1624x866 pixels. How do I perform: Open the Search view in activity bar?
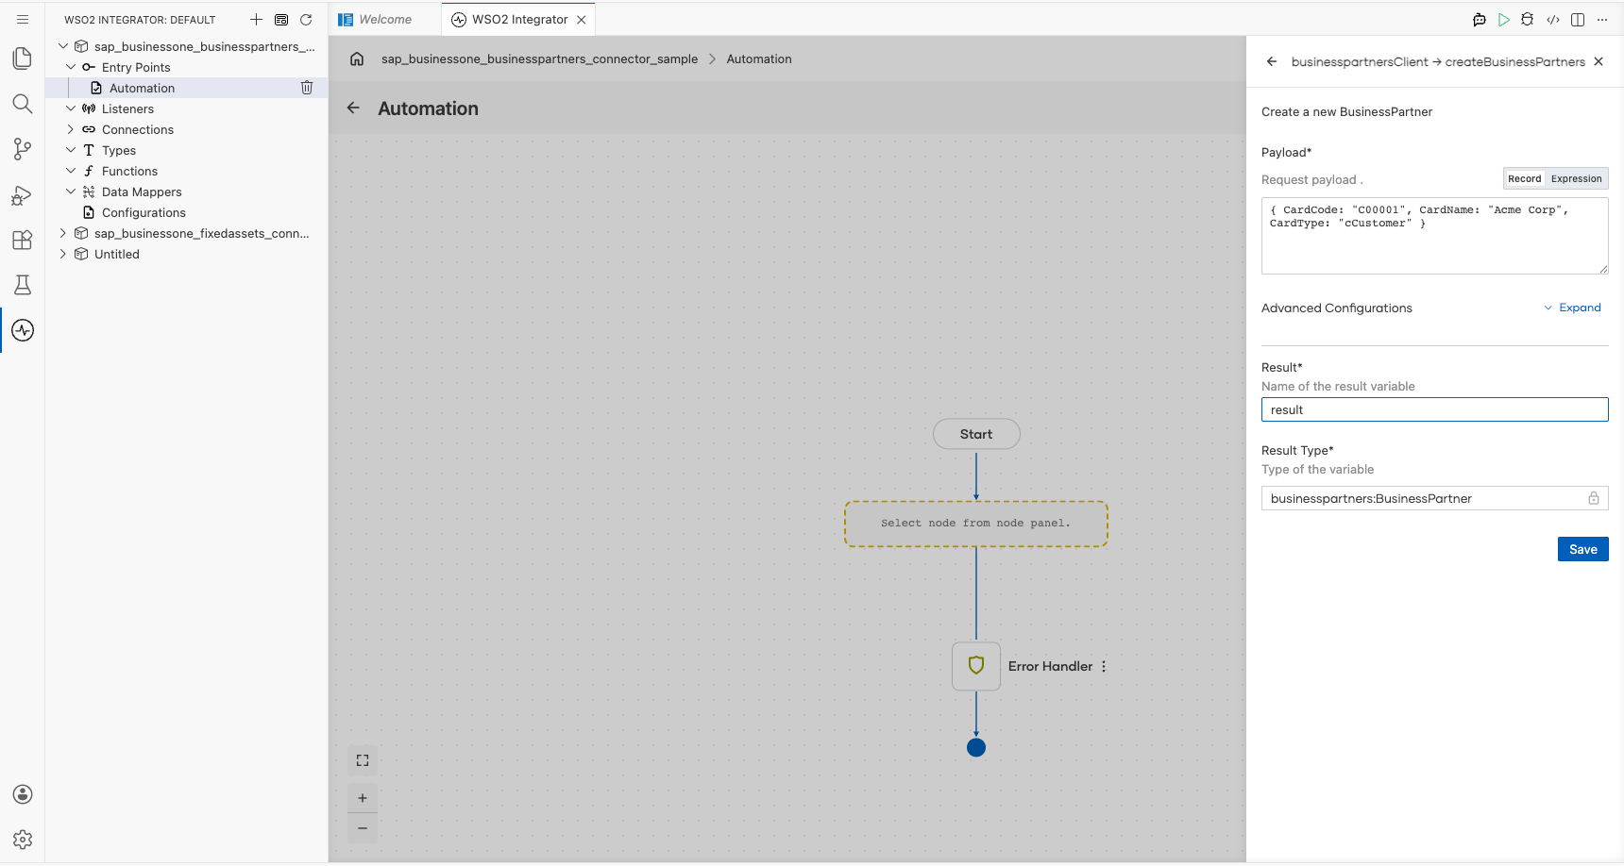click(x=23, y=104)
